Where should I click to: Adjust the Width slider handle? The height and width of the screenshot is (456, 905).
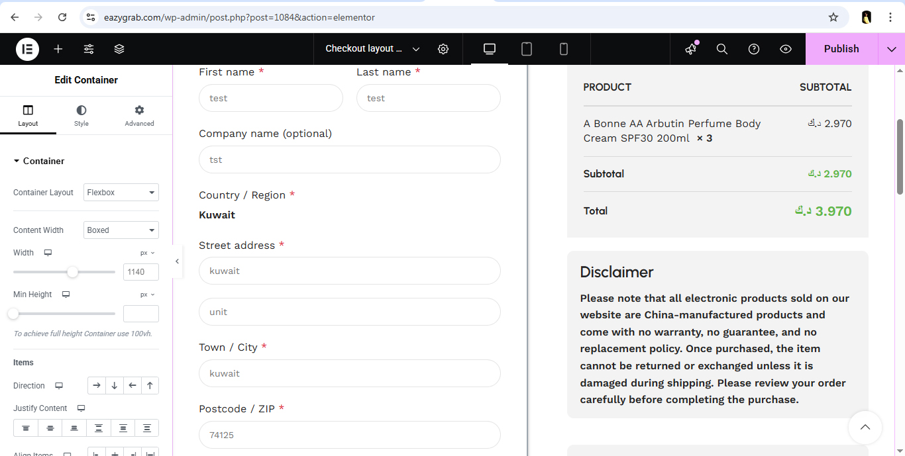[x=73, y=272]
